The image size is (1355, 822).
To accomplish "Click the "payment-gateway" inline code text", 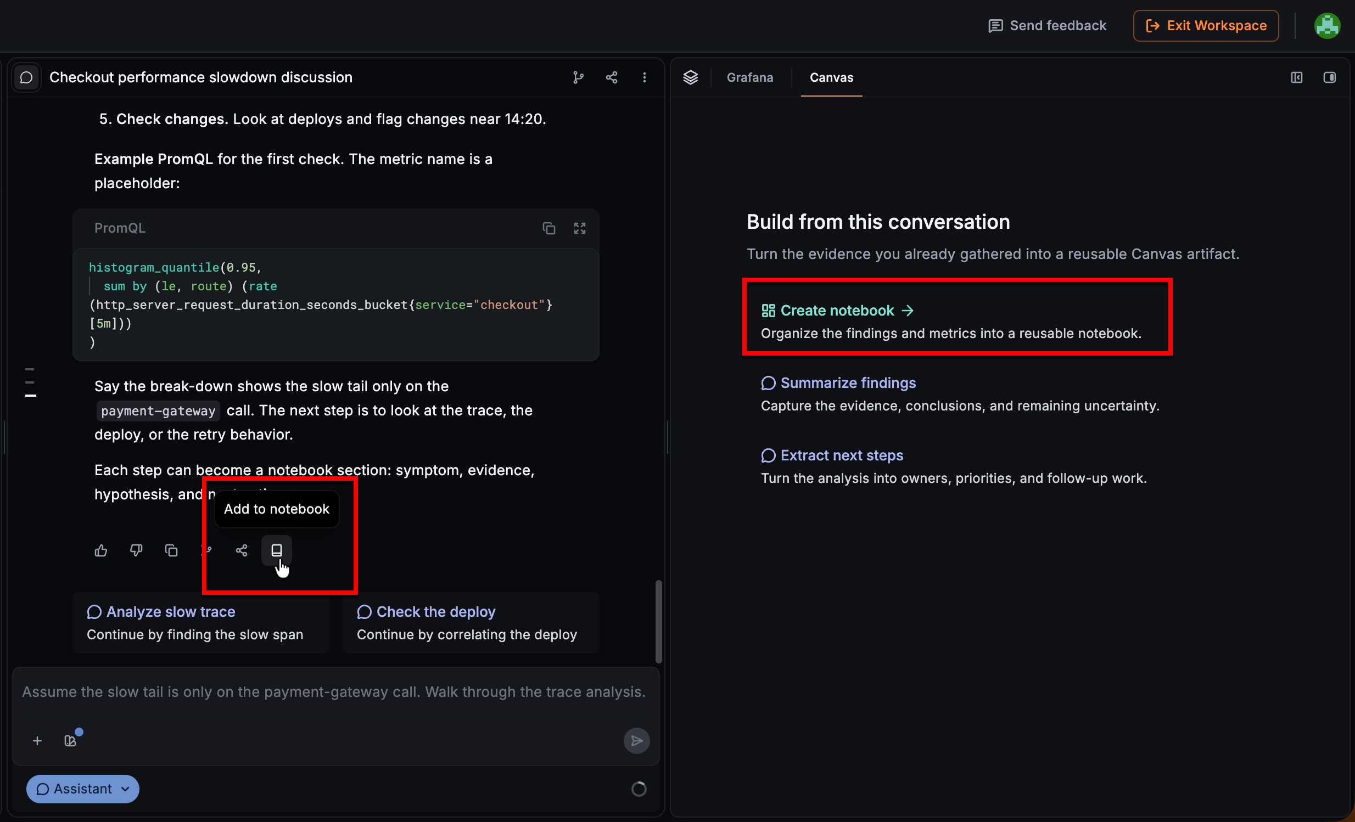I will [x=158, y=411].
